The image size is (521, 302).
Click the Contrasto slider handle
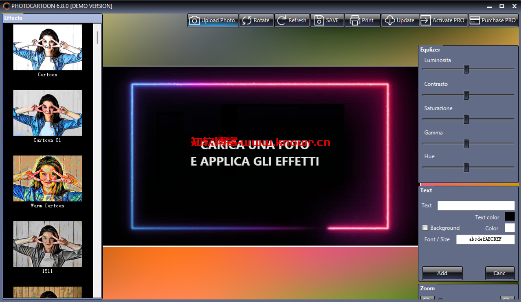466,95
